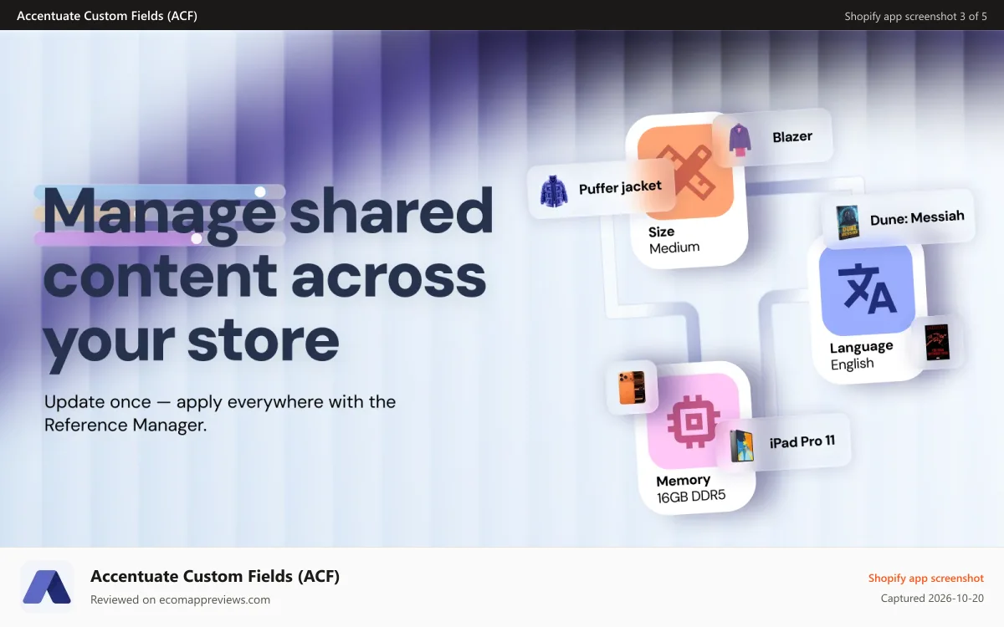1004x627 pixels.
Task: Select the Language translate icon
Action: 867,289
